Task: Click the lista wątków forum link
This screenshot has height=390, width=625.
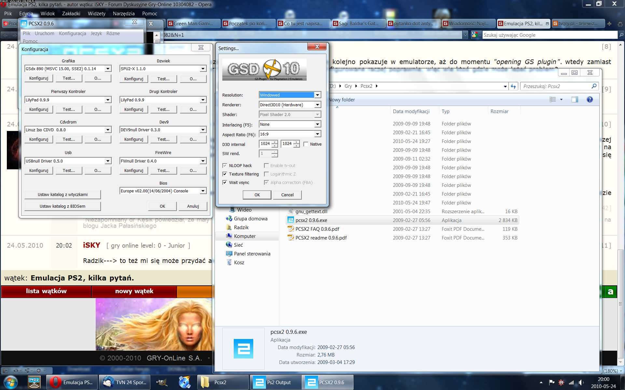Action: pyautogui.click(x=46, y=291)
